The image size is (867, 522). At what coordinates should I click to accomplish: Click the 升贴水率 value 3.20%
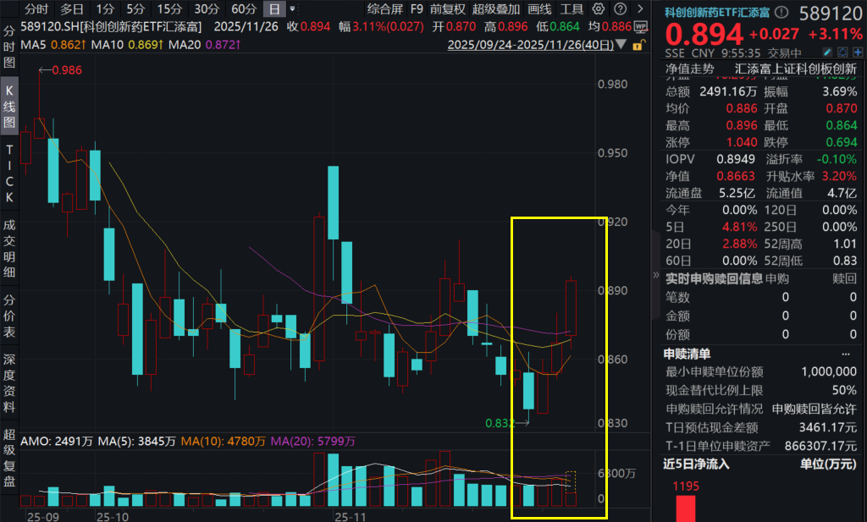839,176
